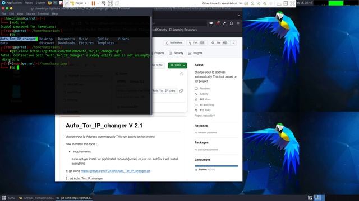Image resolution: width=359 pixels, height=201 pixels.
Task: Expand the Firefox list all tabs chevron
Action: pos(239,15)
